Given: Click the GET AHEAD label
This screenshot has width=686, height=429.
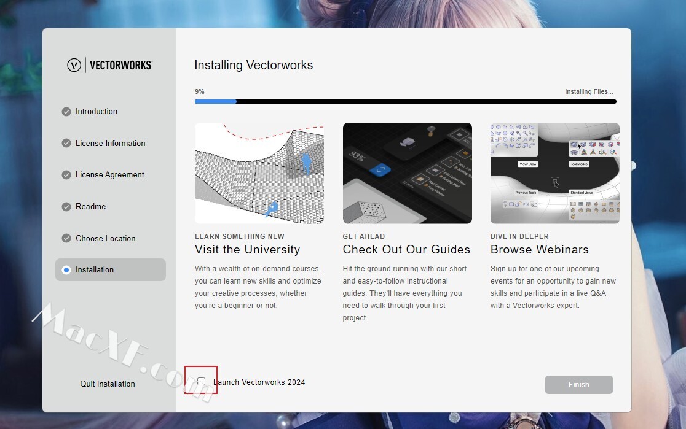Looking at the screenshot, I should click(x=364, y=236).
